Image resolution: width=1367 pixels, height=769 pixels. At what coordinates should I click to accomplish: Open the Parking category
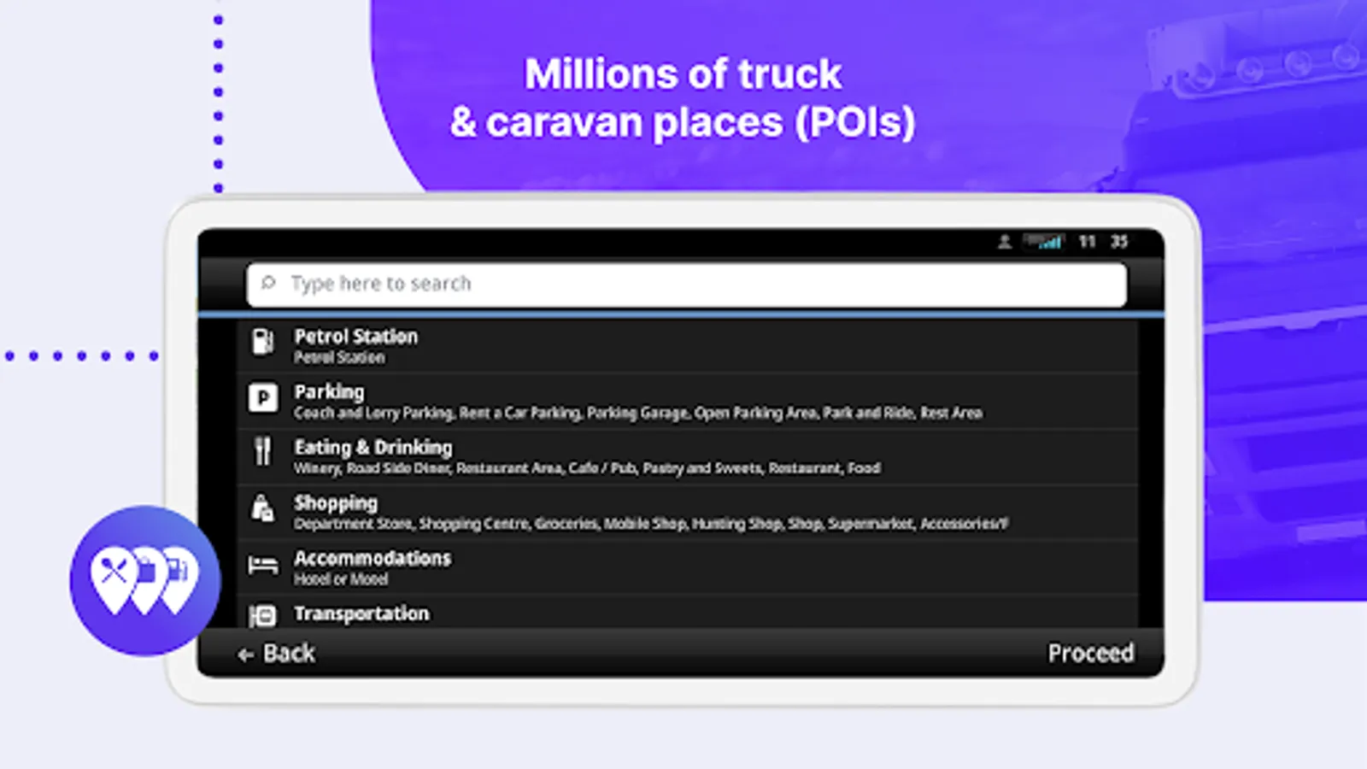pyautogui.click(x=688, y=401)
